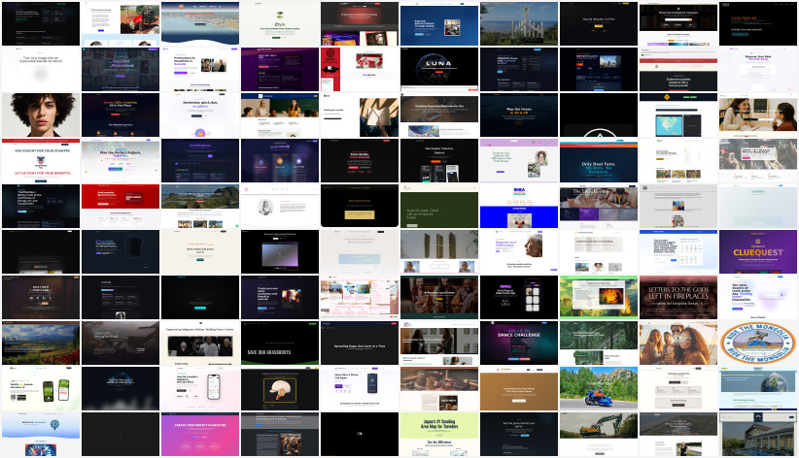Open the friends with sunglasses thumbnail
This screenshot has width=799, height=458.
678,343
